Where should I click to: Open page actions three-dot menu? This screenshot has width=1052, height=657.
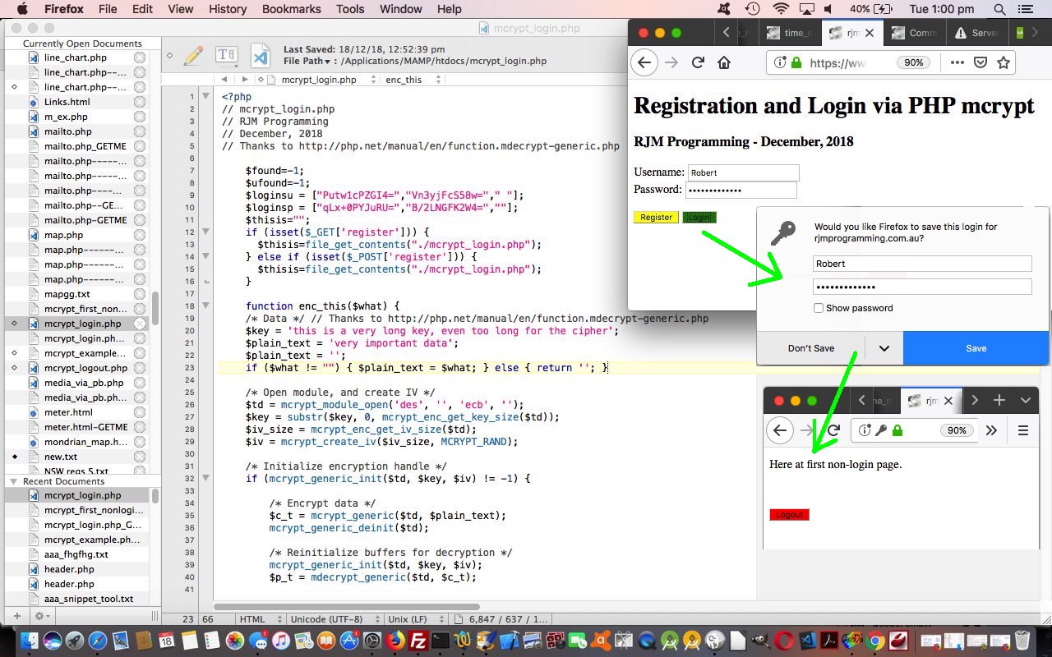[x=957, y=62]
